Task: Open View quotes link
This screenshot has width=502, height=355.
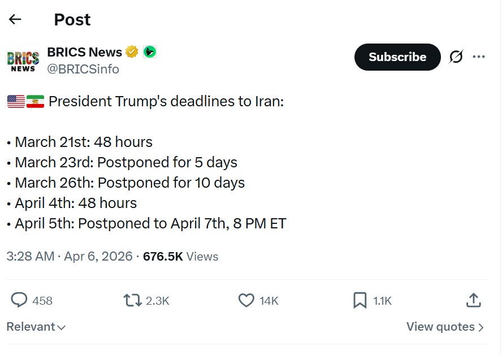Action: (445, 327)
